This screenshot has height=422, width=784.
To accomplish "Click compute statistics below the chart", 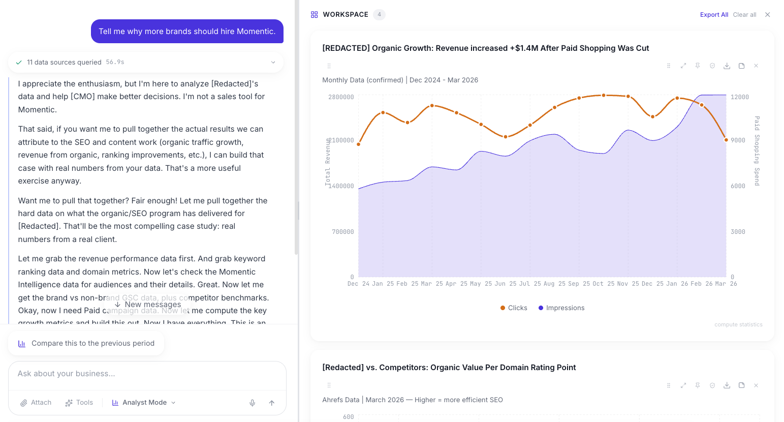I will coord(738,324).
